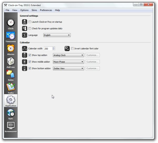Open the Alarms section
The width and height of the screenshot is (158, 143).
[x=11, y=50]
